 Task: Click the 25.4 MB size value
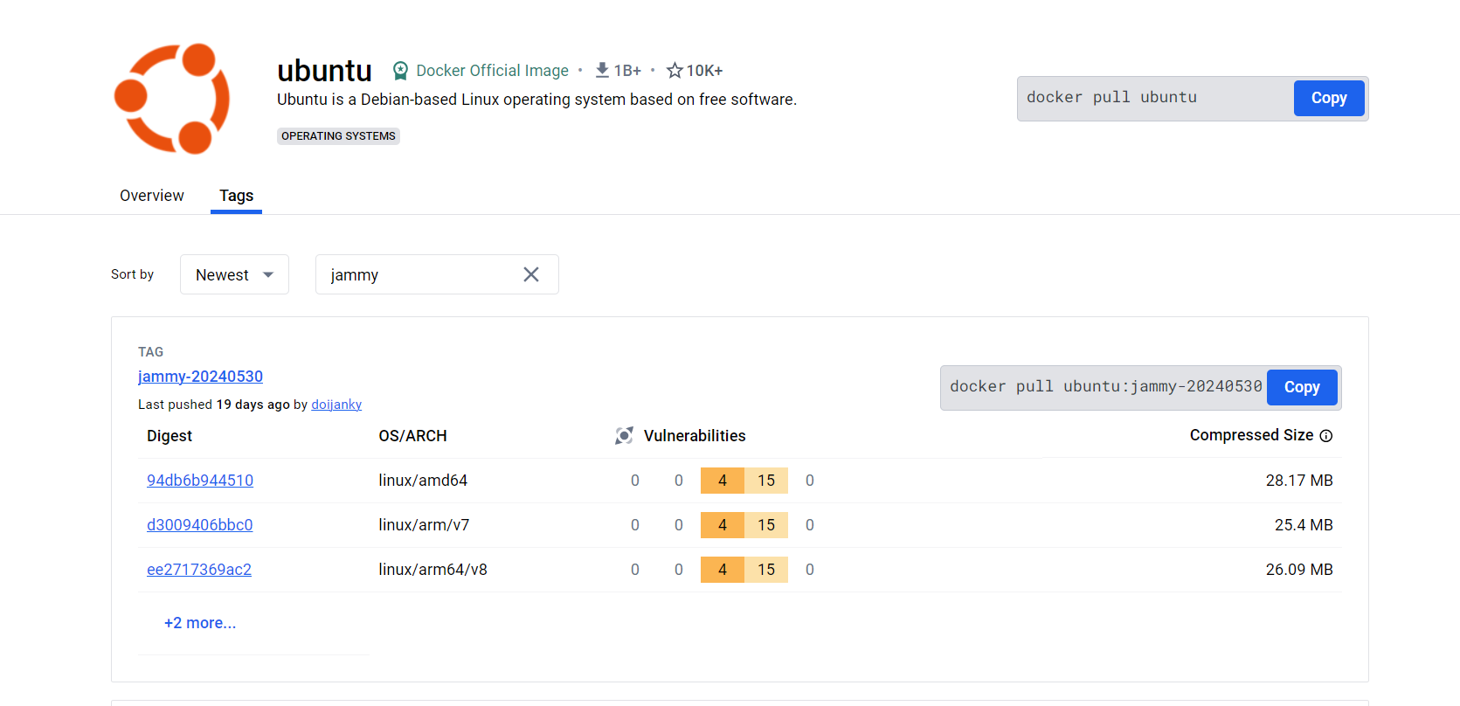(x=1304, y=525)
